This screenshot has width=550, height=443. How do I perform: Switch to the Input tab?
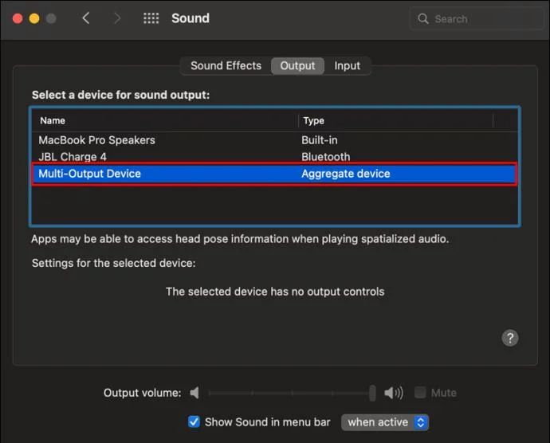347,65
